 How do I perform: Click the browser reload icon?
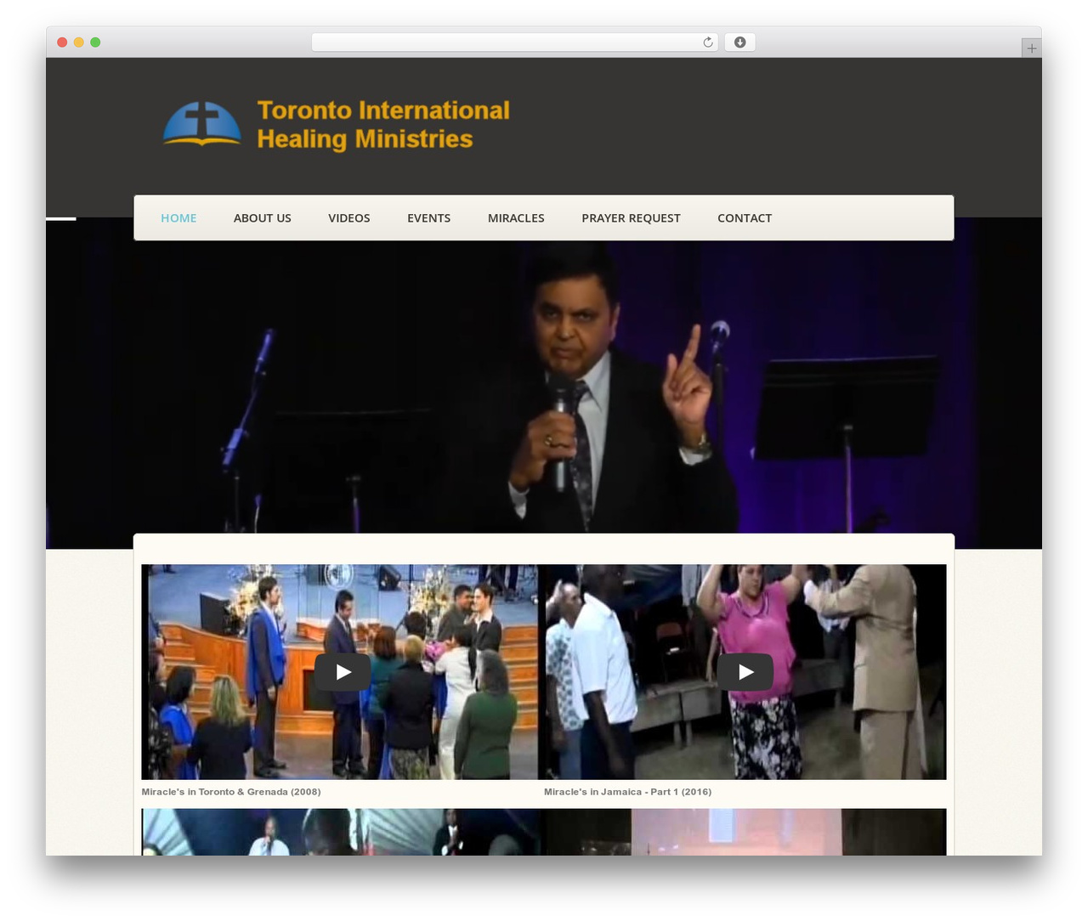click(707, 42)
